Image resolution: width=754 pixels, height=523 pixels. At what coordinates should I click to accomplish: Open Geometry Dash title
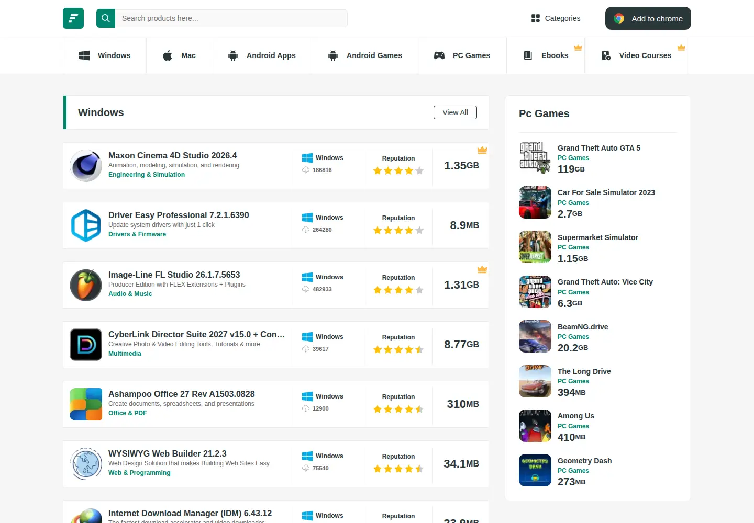pyautogui.click(x=584, y=461)
